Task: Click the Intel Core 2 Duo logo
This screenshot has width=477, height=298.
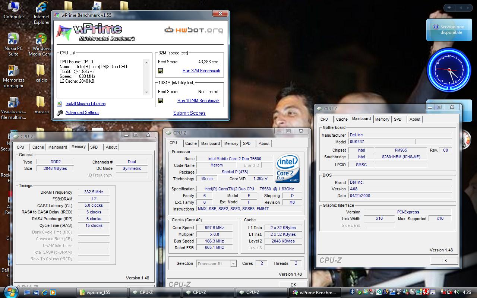Action: pyautogui.click(x=288, y=169)
